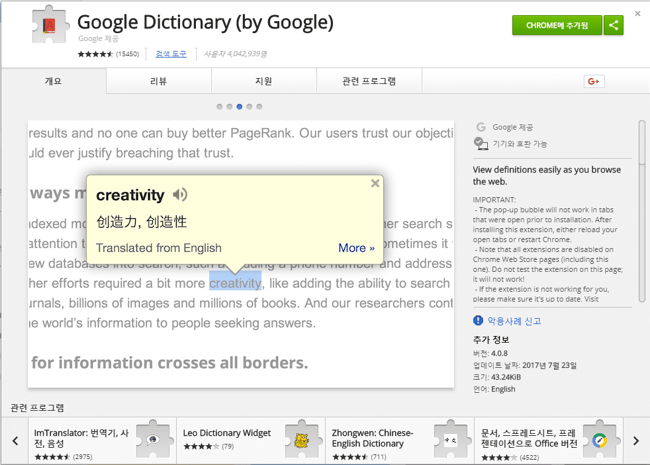Select the fourth screenshot carousel dot
Viewport: 650px width, 465px height.
pyautogui.click(x=250, y=107)
